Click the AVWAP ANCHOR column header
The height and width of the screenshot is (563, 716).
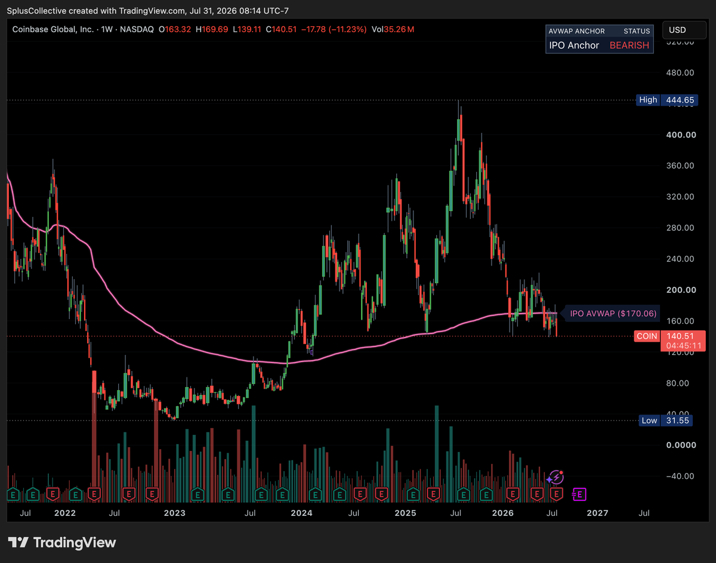pyautogui.click(x=577, y=31)
